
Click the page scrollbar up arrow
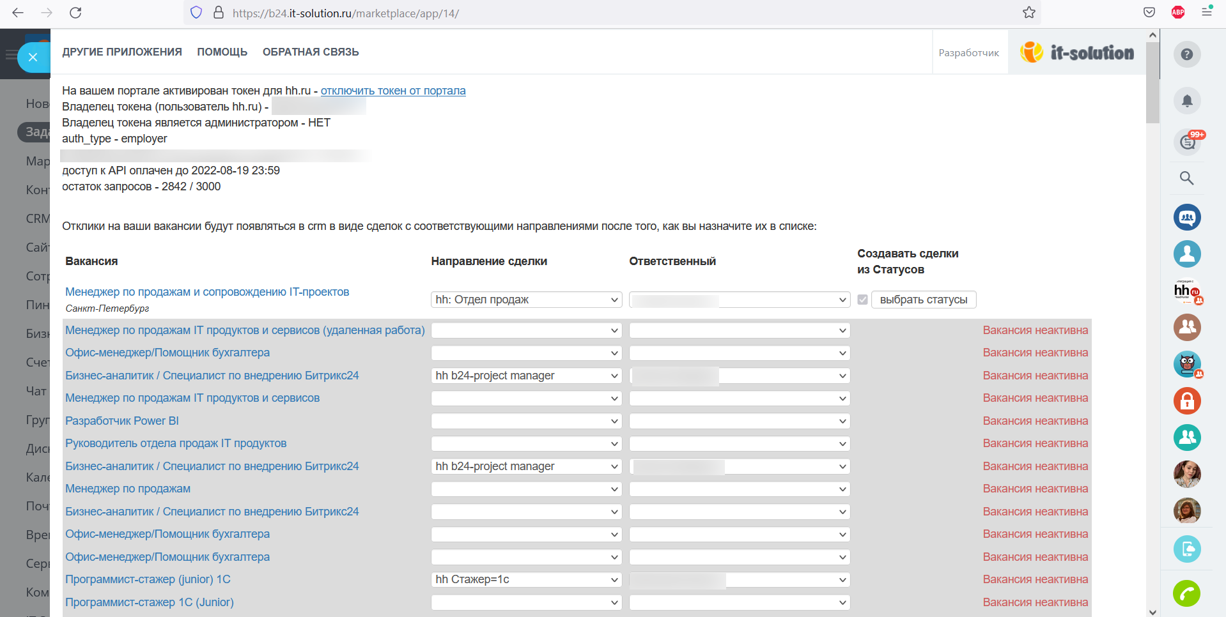pyautogui.click(x=1152, y=35)
